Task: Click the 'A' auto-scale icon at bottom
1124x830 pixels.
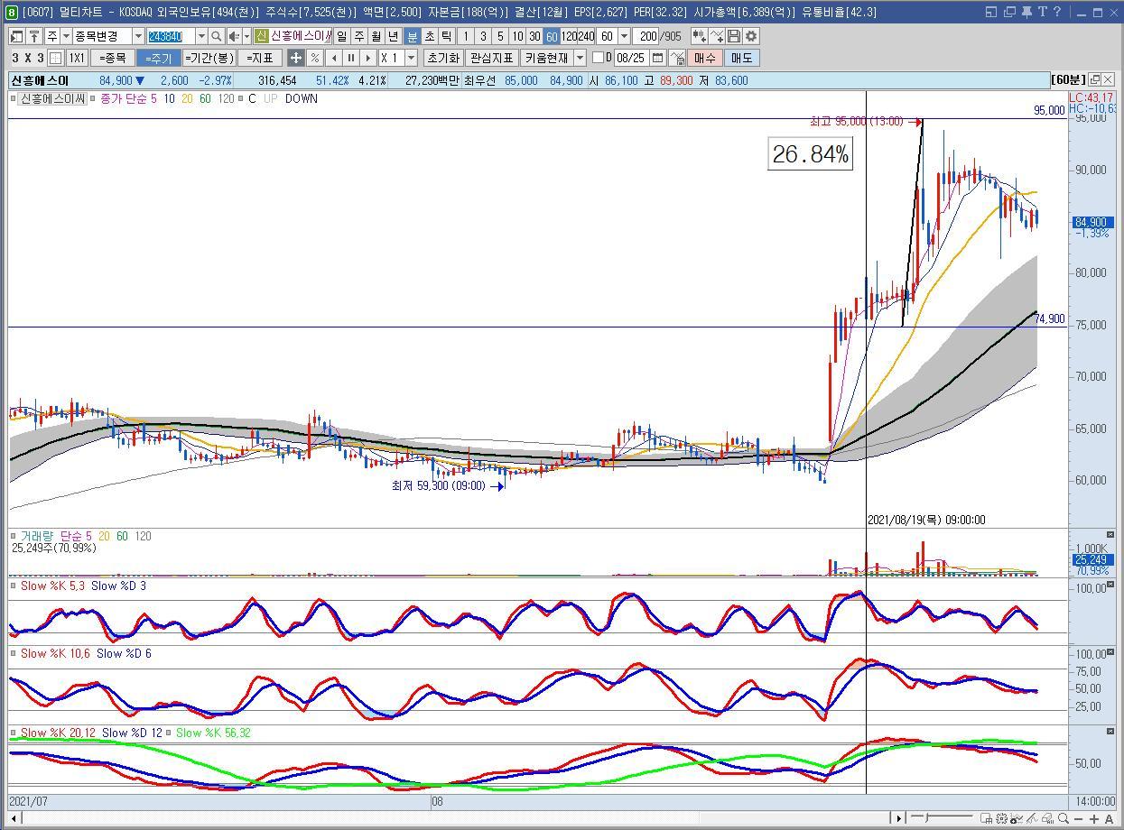Action: [x=1109, y=818]
